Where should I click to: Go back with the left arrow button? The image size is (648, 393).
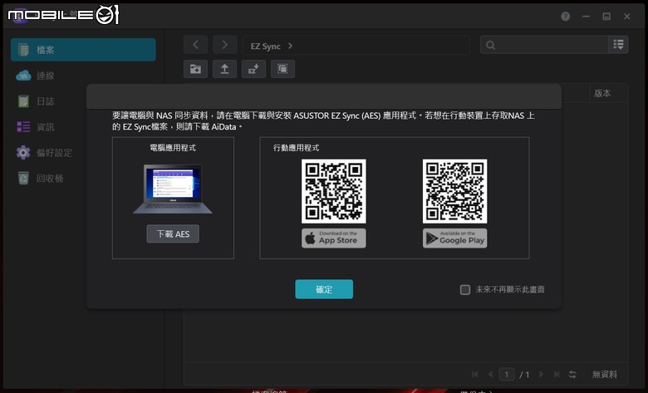pos(195,45)
